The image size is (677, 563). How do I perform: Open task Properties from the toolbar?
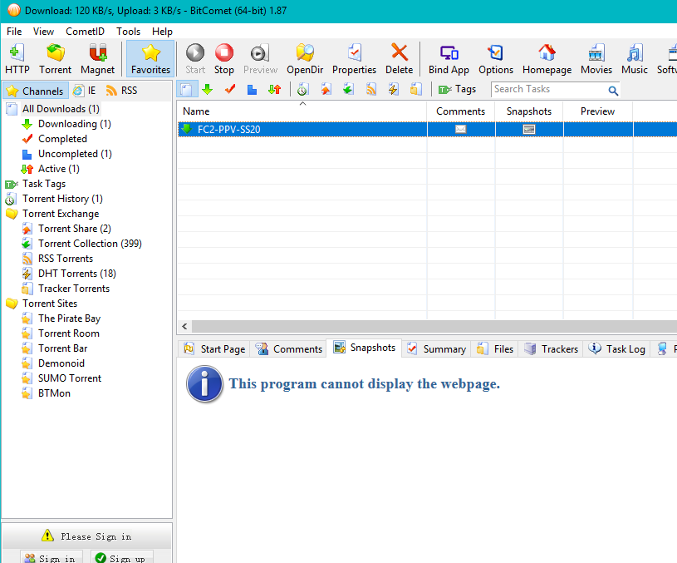(x=354, y=59)
